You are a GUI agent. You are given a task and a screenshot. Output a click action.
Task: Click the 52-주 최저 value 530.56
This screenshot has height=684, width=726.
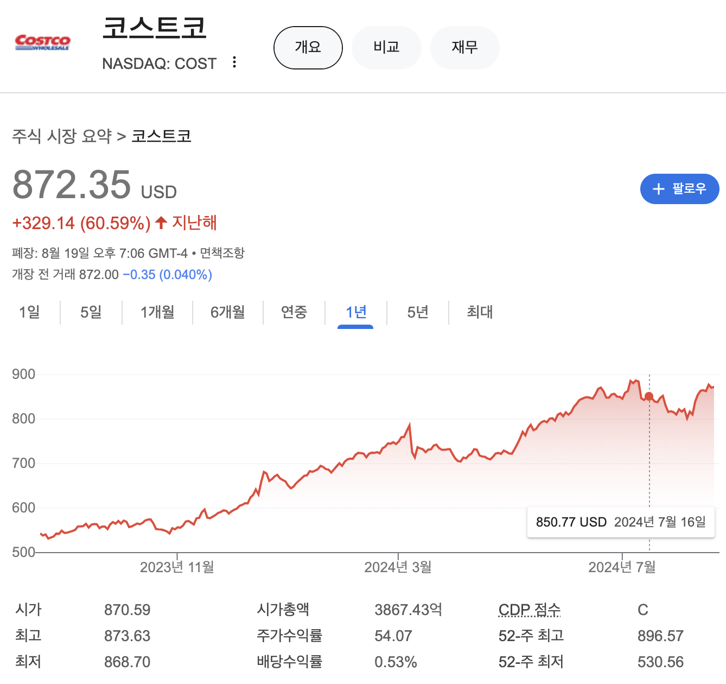(660, 662)
